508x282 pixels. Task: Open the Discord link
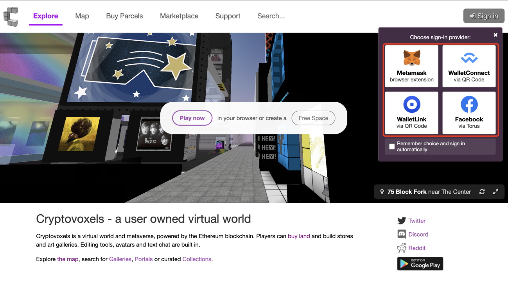(418, 234)
